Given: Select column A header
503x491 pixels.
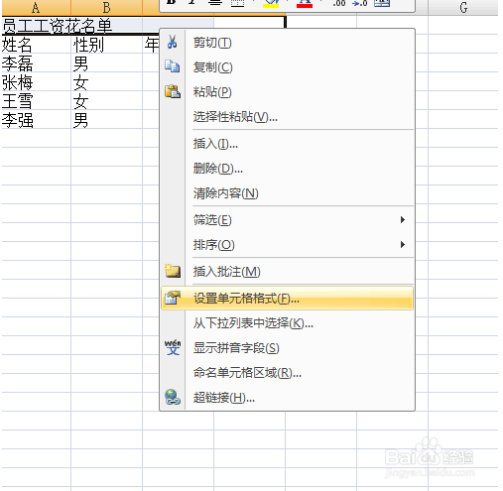Looking at the screenshot, I should tap(36, 8).
